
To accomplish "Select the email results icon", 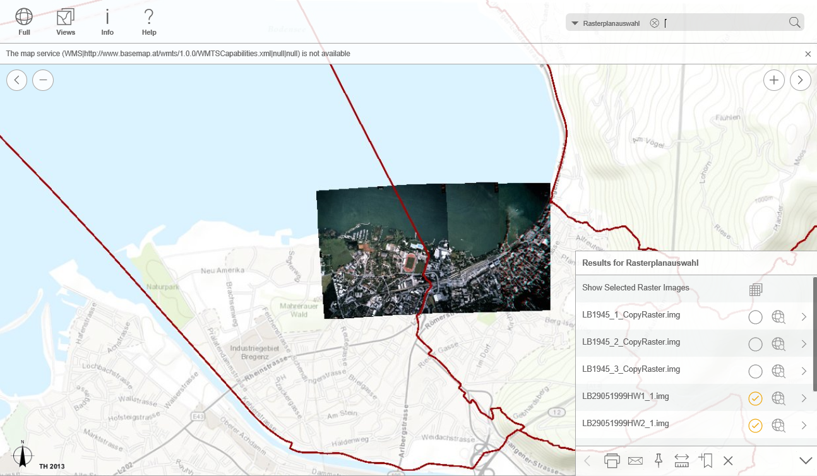I will click(635, 460).
